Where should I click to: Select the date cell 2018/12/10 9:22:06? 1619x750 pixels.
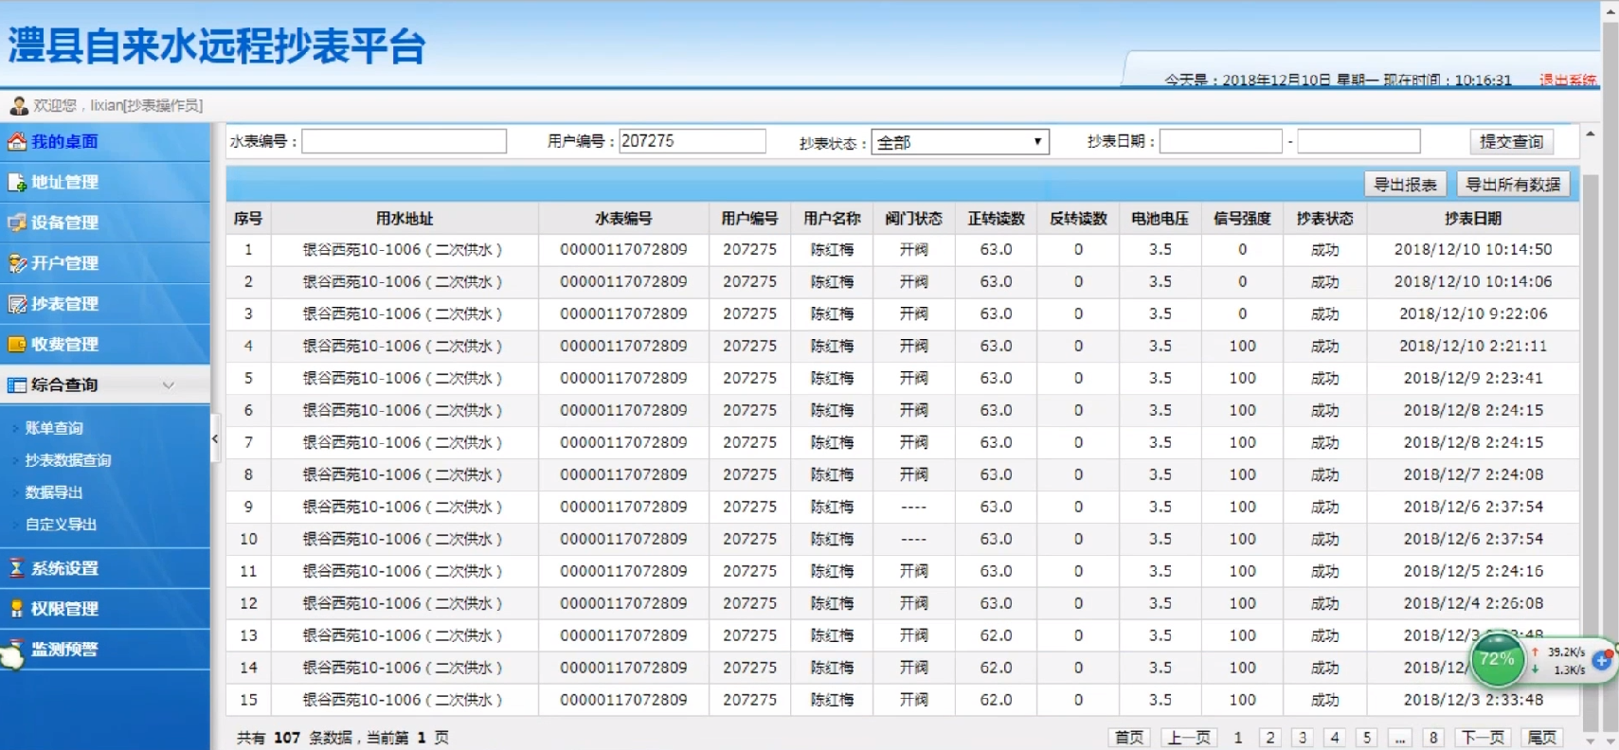tap(1473, 314)
